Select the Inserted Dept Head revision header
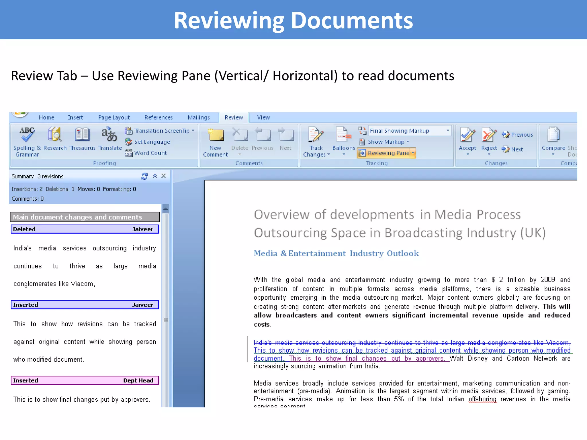The image size is (587, 440). (85, 380)
